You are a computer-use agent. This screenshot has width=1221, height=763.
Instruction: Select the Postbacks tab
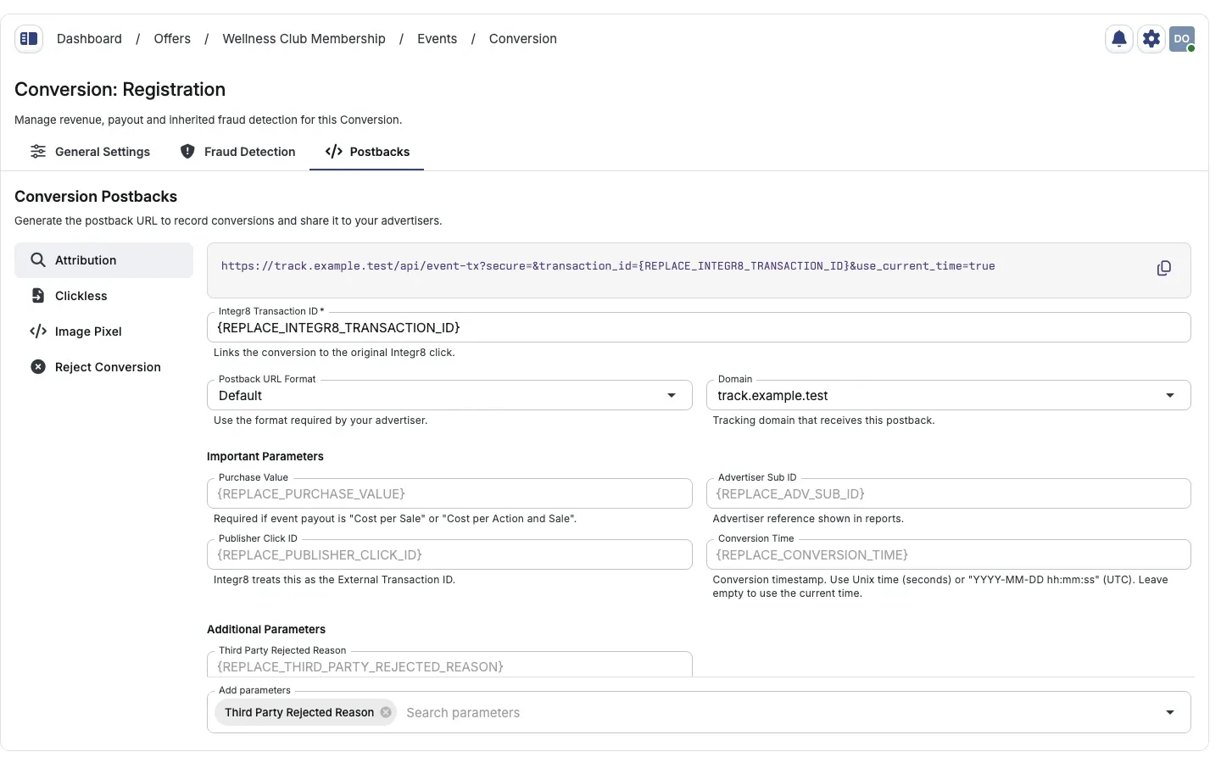coord(367,152)
